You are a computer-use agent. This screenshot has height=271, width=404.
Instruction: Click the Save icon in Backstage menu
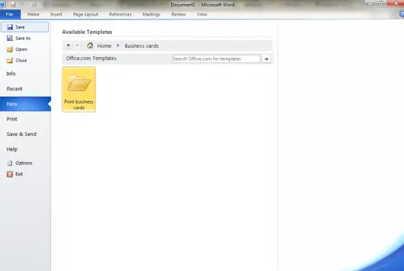coord(10,27)
